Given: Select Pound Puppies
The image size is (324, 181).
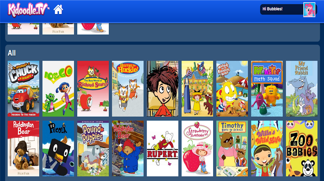Looking at the screenshot, I should tap(93, 148).
